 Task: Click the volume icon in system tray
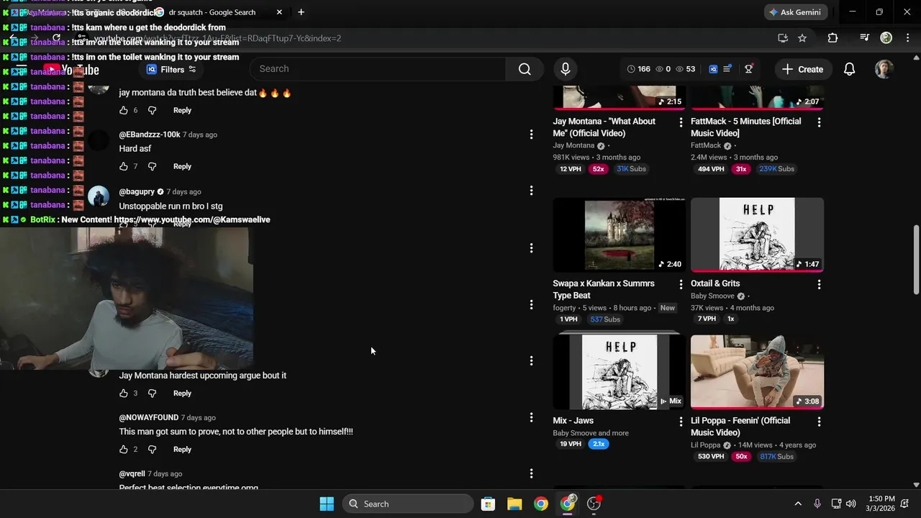click(851, 504)
